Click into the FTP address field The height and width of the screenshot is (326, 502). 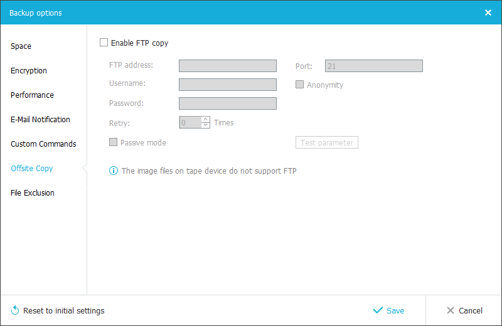tap(227, 66)
